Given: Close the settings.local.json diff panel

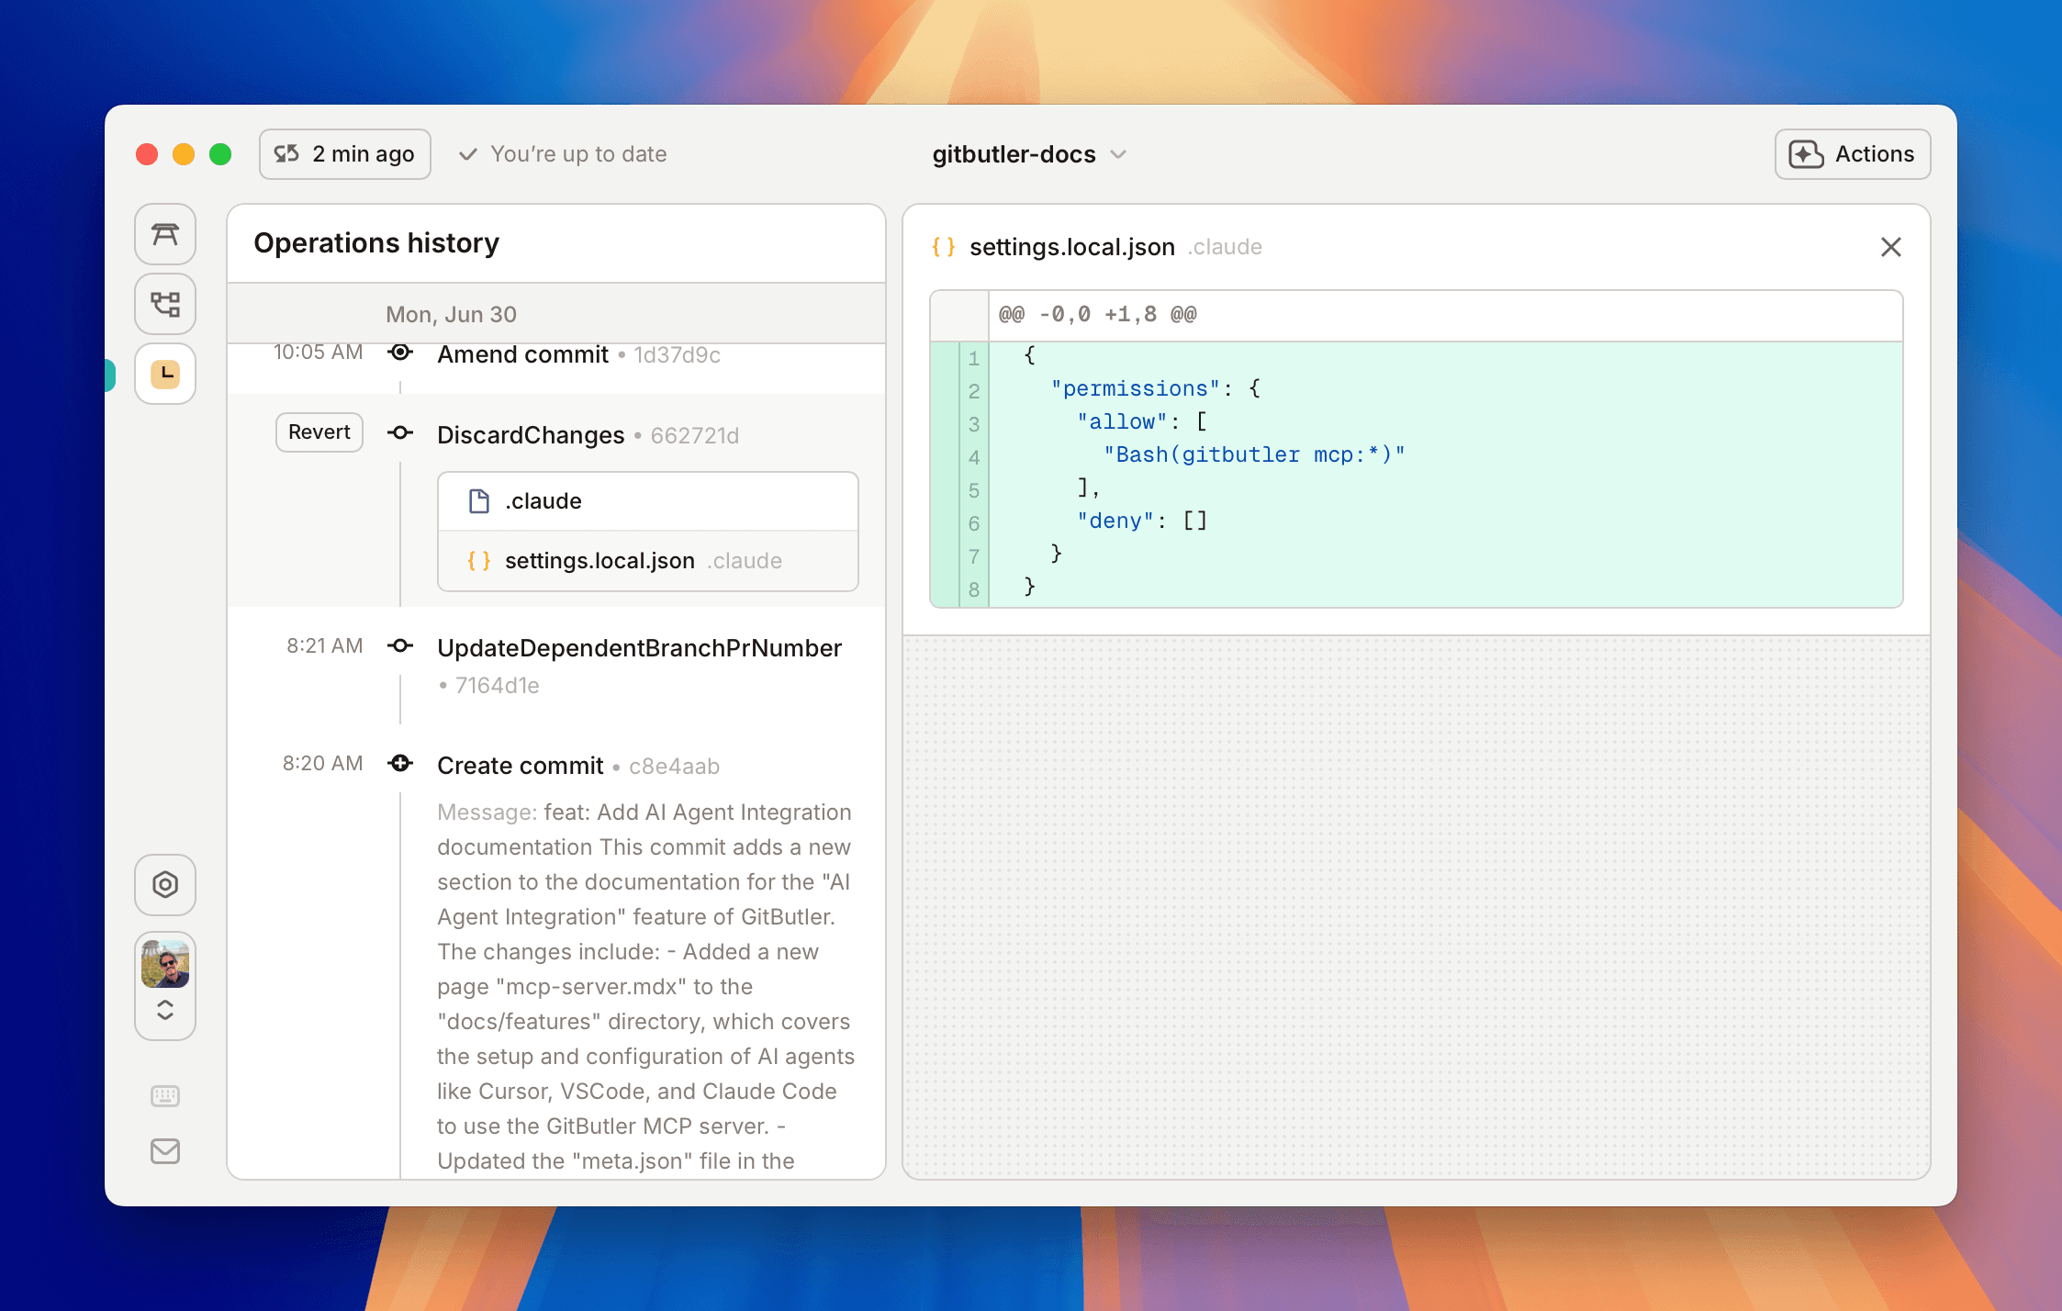Looking at the screenshot, I should 1891,247.
